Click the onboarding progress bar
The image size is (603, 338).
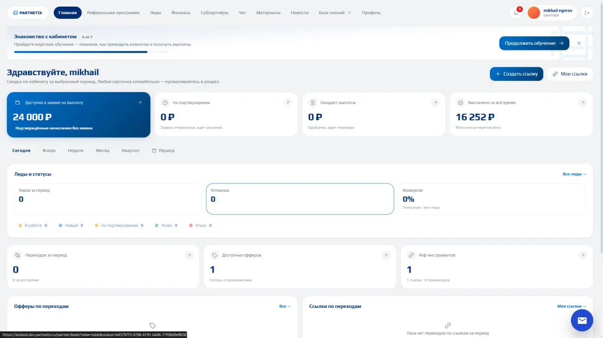[x=91, y=52]
